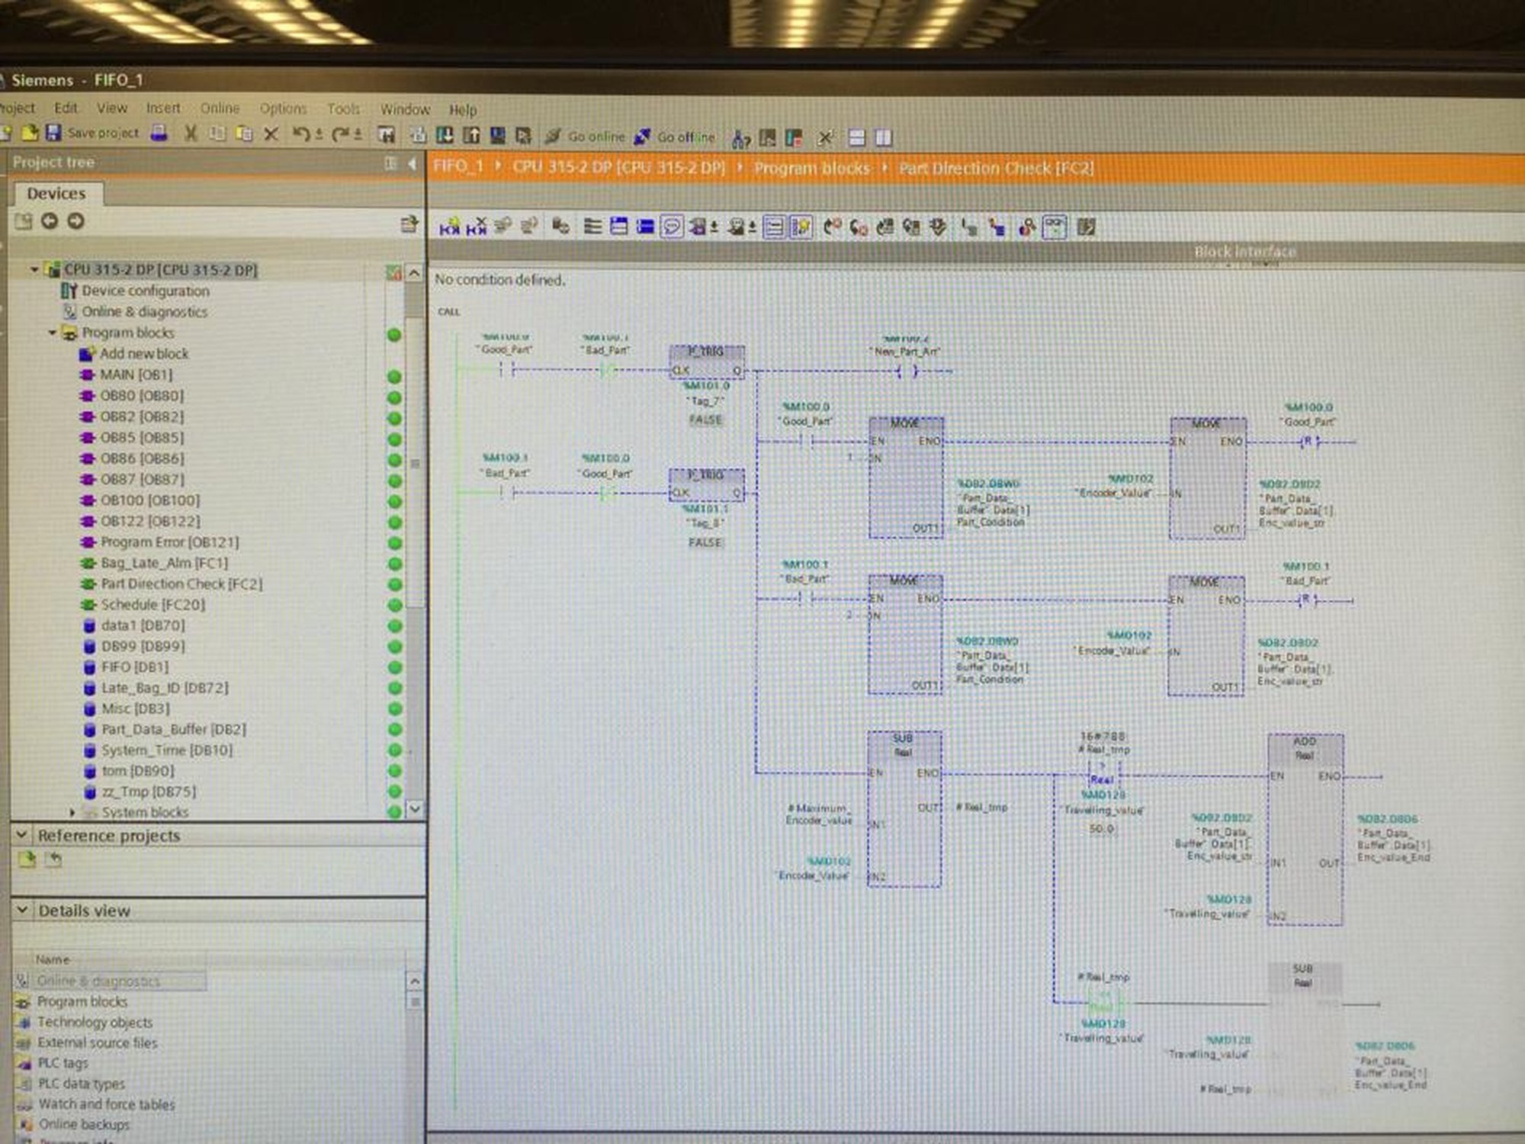Screen dimensions: 1525x1144
Task: Download to device with the arrow-down icon
Action: click(x=445, y=136)
